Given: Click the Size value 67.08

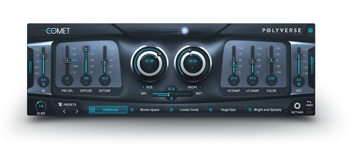Looking at the screenshot, I should click(x=150, y=61).
